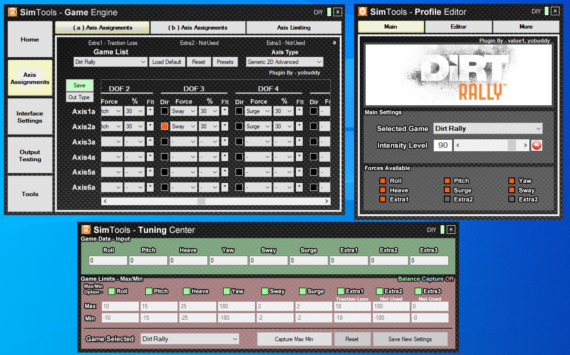Click the Presets button

pos(225,62)
